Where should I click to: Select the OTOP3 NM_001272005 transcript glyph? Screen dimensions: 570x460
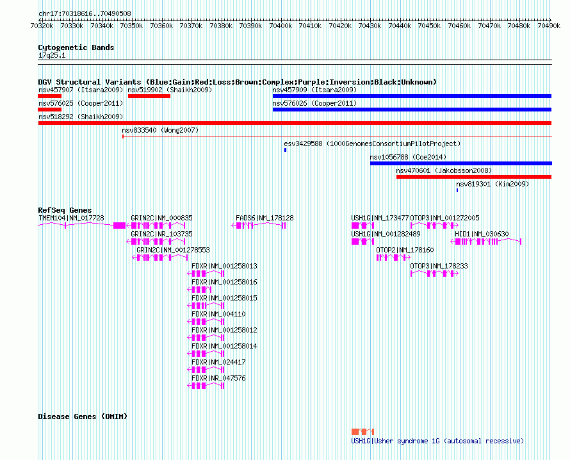tap(434, 226)
